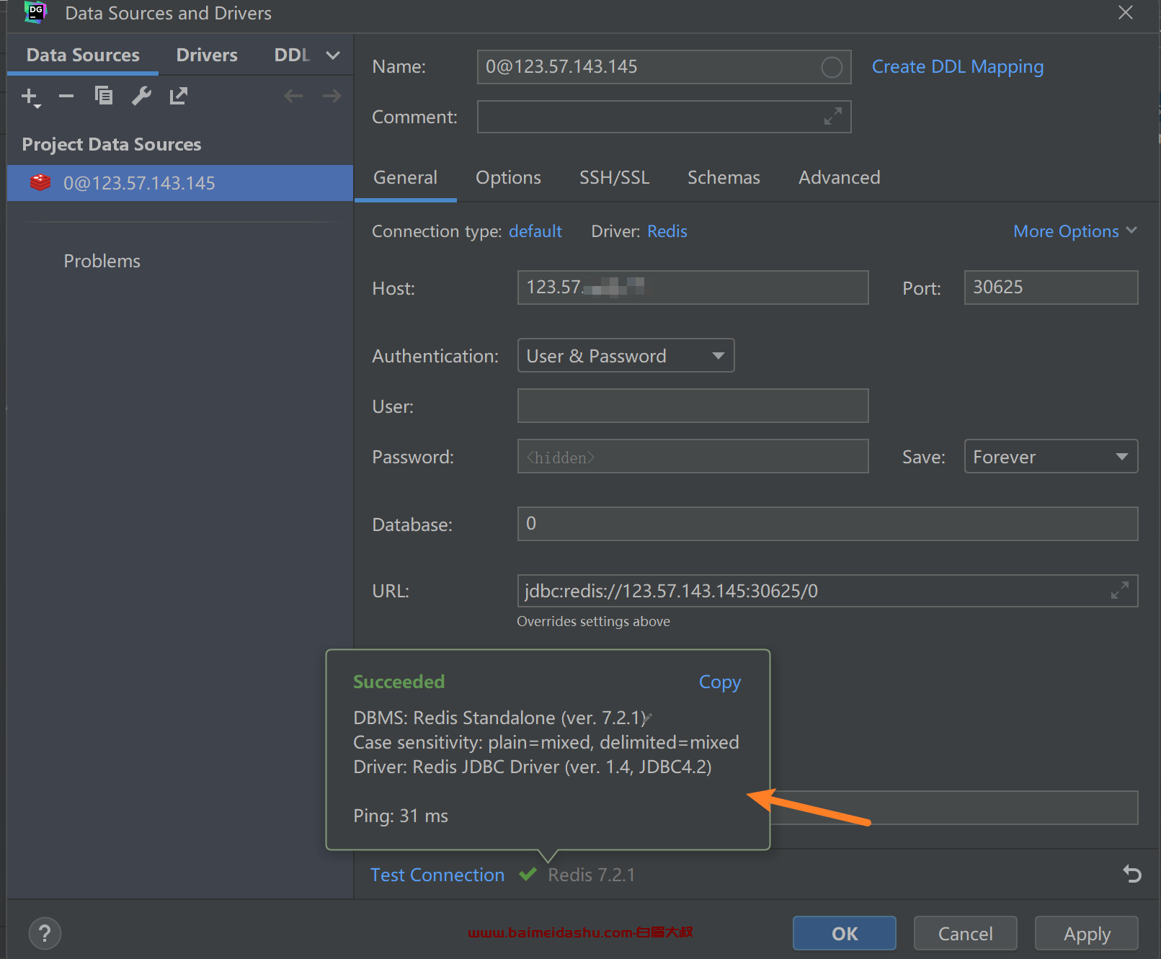Expand the Comment field
The width and height of the screenshot is (1161, 959).
pyautogui.click(x=833, y=116)
